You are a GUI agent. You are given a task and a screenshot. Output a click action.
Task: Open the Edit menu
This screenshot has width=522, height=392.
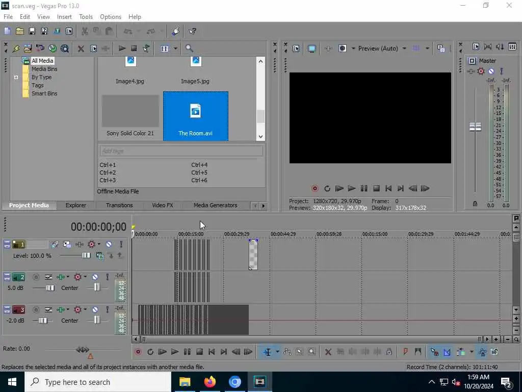(24, 17)
